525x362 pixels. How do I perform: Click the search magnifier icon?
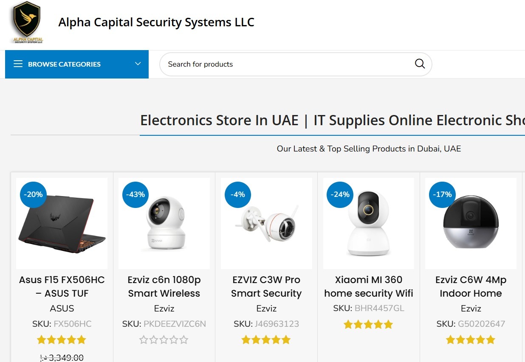tap(420, 64)
